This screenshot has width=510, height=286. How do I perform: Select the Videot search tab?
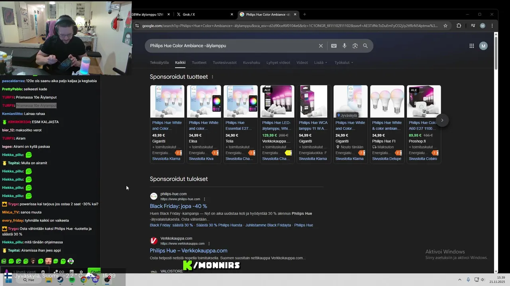[x=302, y=63]
